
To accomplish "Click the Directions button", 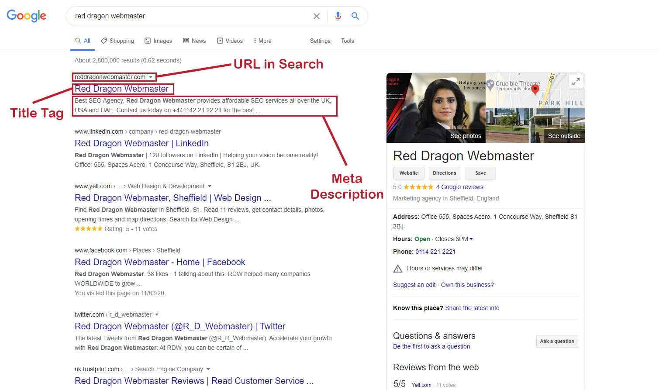I will (445, 173).
